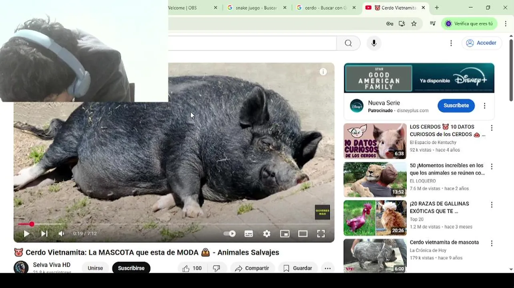Install app icon in address bar
This screenshot has width=514, height=288.
402,24
